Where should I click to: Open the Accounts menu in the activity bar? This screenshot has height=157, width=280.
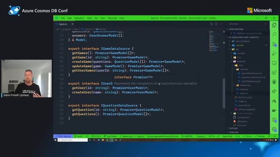pos(274,120)
